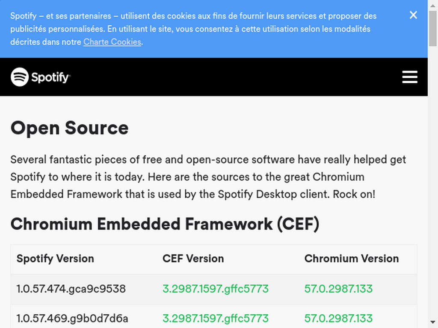Dismiss the cookie banner with the X icon

click(x=413, y=15)
